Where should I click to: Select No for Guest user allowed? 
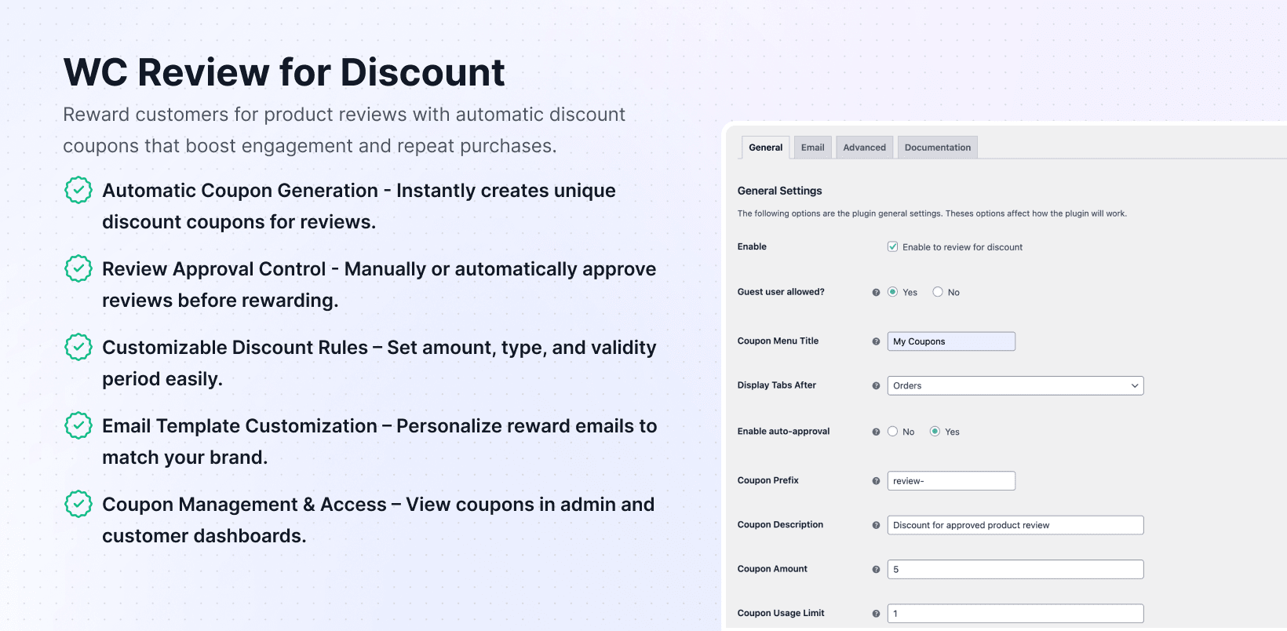coord(938,292)
